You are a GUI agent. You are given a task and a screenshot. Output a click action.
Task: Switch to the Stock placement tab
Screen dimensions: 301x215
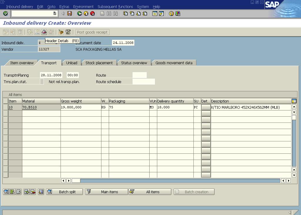99,63
